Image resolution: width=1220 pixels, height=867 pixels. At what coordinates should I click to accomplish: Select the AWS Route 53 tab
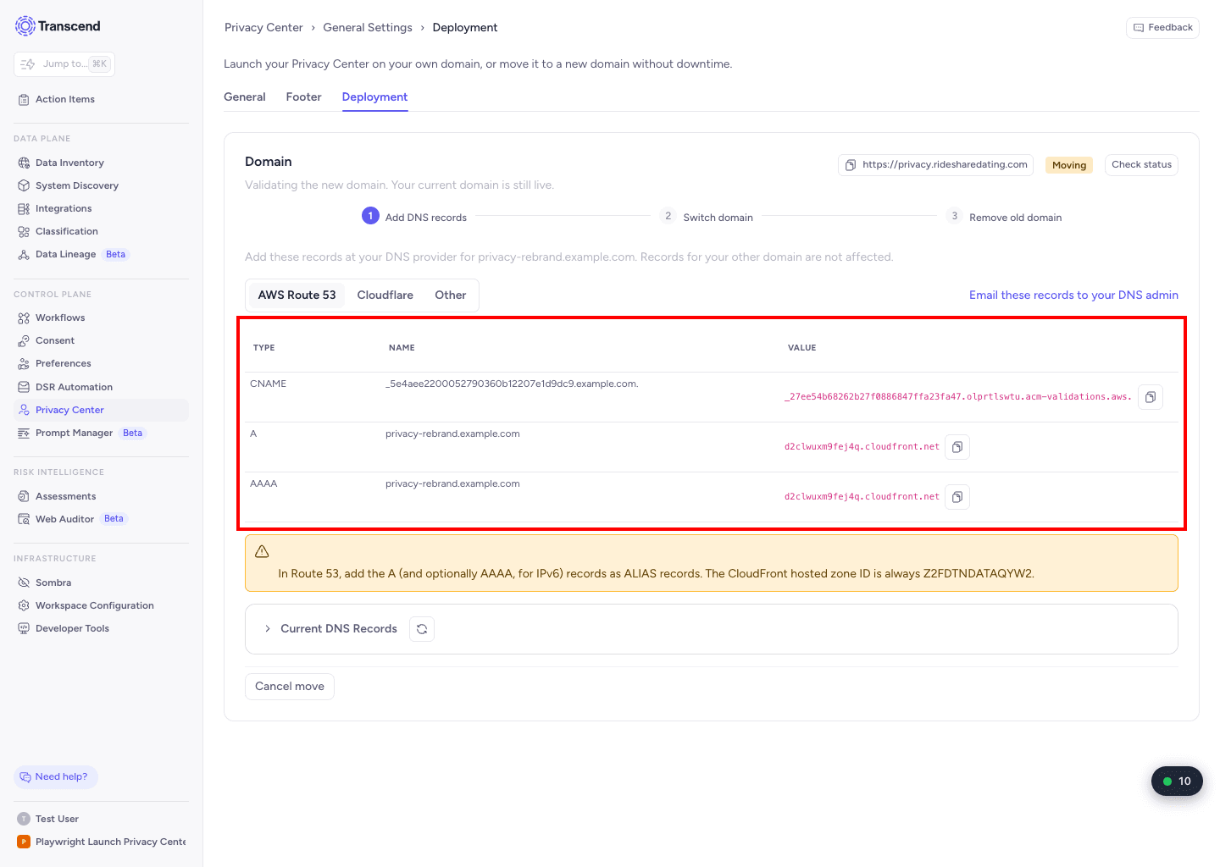[297, 295]
